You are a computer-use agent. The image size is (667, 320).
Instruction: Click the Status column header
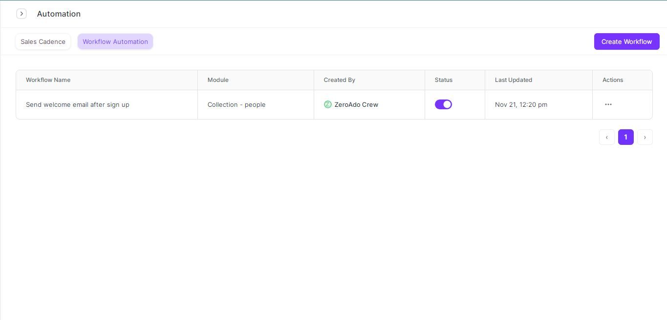(x=444, y=80)
